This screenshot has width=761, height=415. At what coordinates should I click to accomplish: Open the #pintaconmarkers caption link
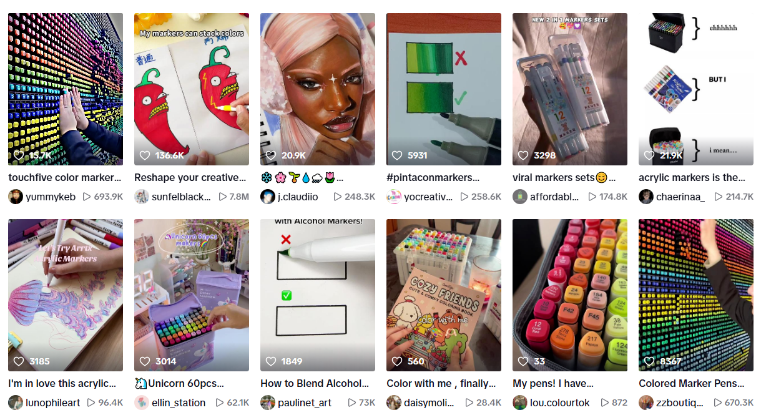tap(433, 177)
